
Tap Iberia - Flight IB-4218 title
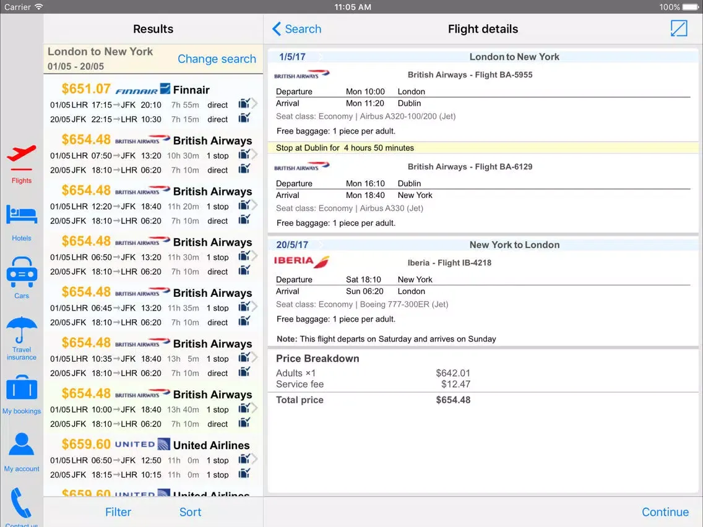pos(449,263)
